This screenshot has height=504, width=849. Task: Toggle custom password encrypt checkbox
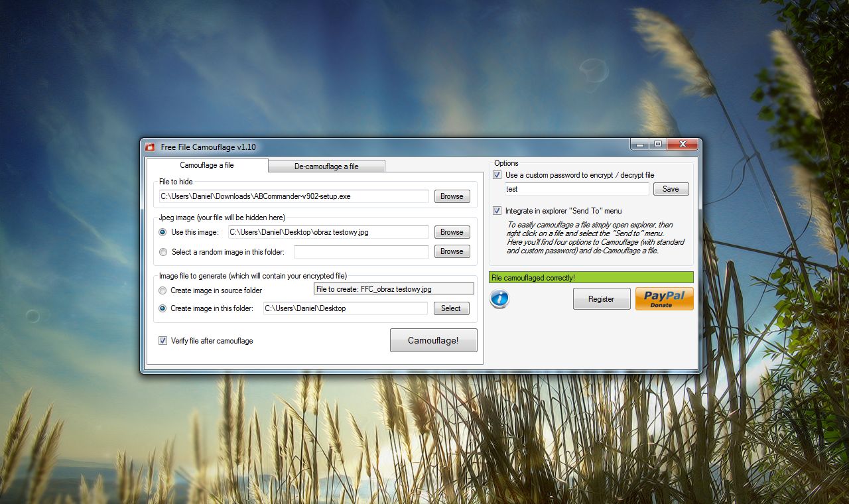(497, 175)
